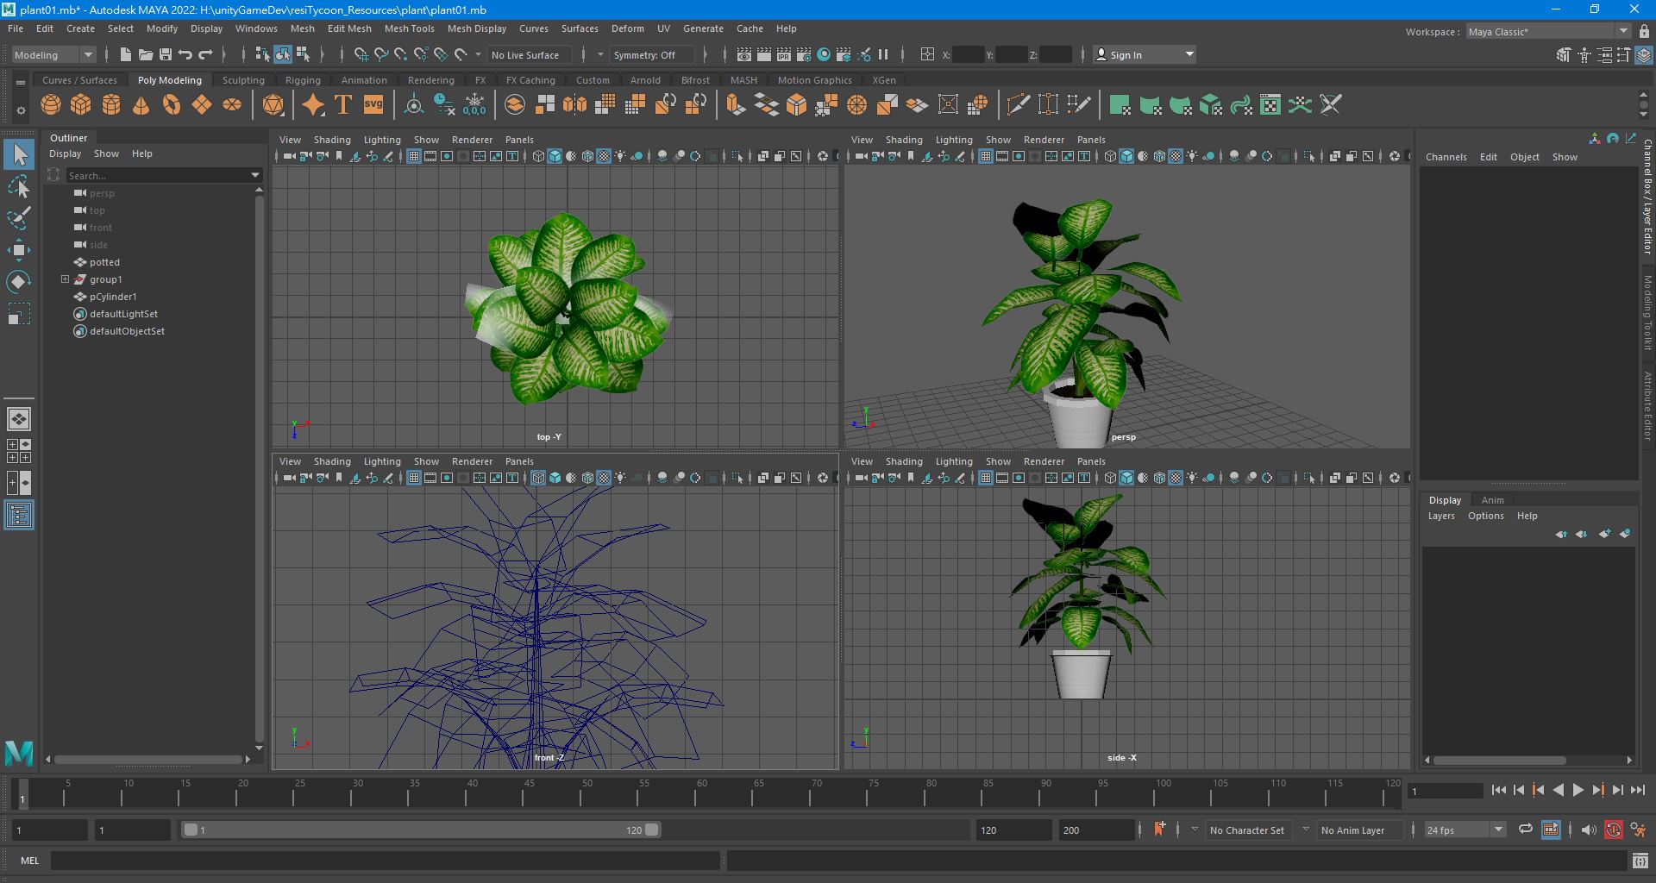The width and height of the screenshot is (1656, 883).
Task: Click the MEL command line input field
Action: tap(385, 861)
